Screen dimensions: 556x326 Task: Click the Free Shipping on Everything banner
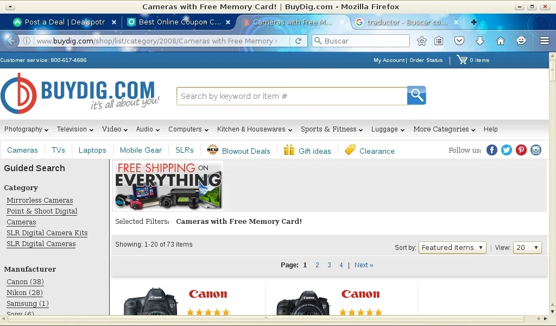tap(168, 185)
